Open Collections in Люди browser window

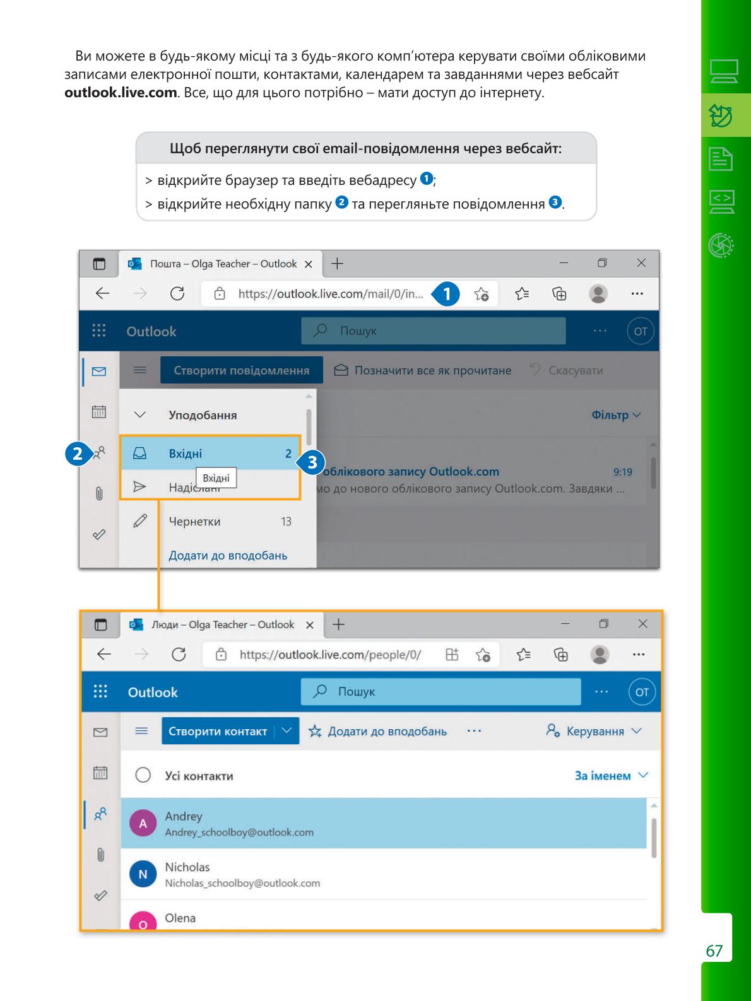click(x=561, y=655)
